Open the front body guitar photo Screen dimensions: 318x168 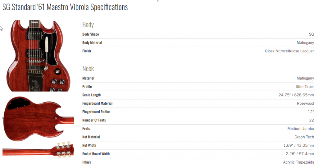pyautogui.click(x=39, y=56)
